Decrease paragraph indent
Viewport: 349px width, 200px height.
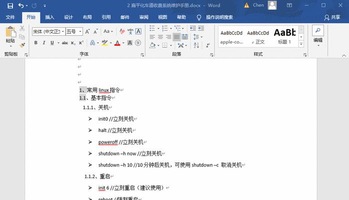[193, 28]
